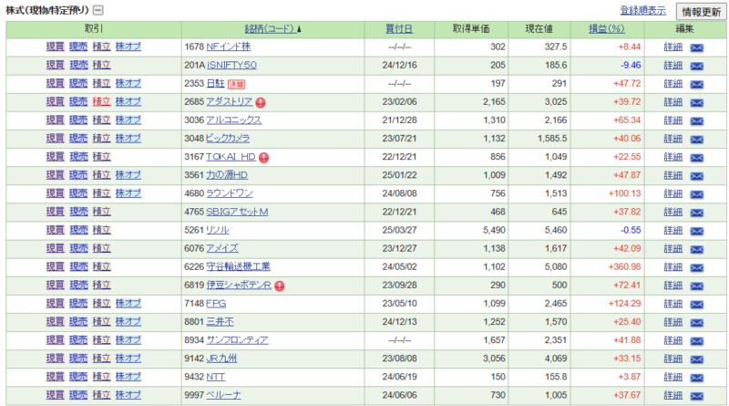The width and height of the screenshot is (729, 406).
Task: Click mail icon for 9997 ベルーナ row
Action: pyautogui.click(x=696, y=396)
